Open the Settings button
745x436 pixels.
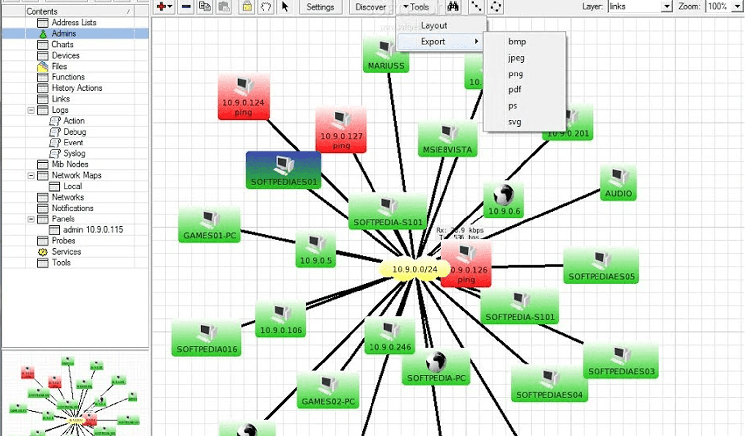pos(320,7)
